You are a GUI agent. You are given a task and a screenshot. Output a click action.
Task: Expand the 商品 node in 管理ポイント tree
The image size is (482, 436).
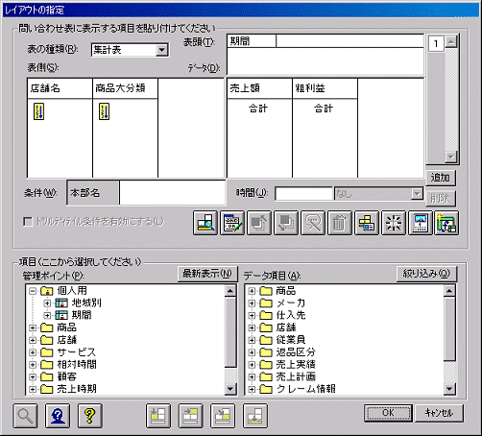click(33, 327)
